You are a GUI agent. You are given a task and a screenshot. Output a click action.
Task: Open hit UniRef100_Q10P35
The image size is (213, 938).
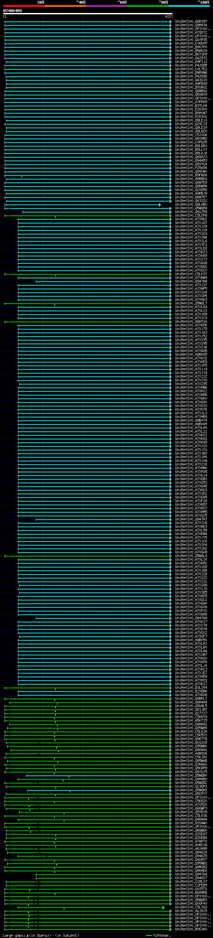tap(191, 40)
